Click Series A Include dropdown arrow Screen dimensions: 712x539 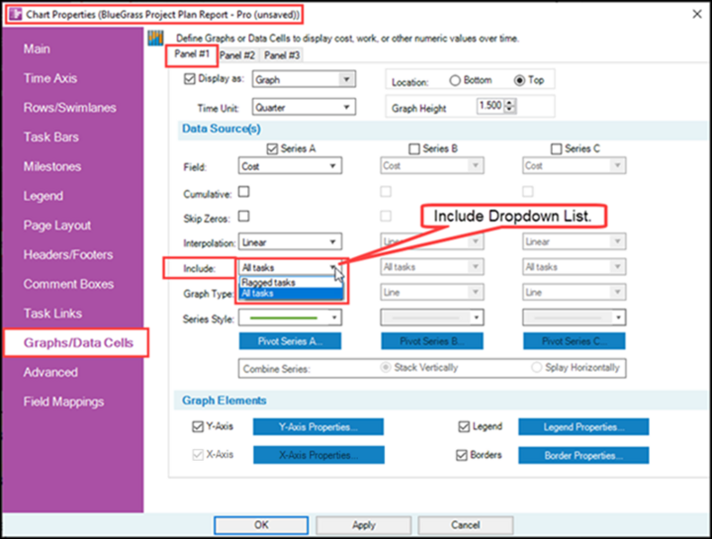tap(334, 267)
